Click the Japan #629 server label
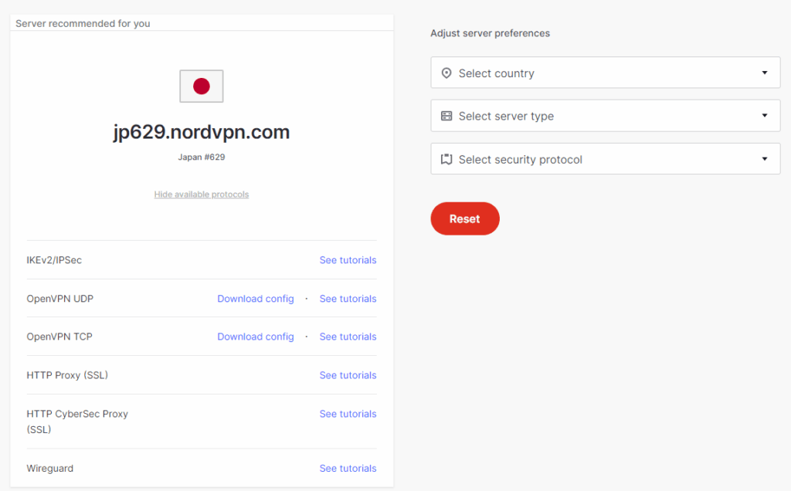 click(202, 157)
